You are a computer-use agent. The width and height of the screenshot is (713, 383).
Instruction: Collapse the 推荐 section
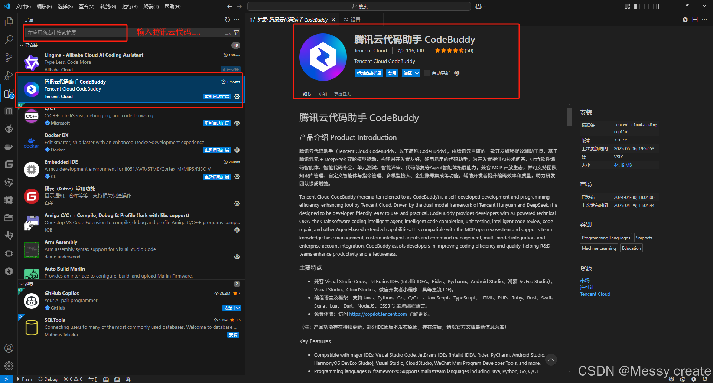pos(22,284)
